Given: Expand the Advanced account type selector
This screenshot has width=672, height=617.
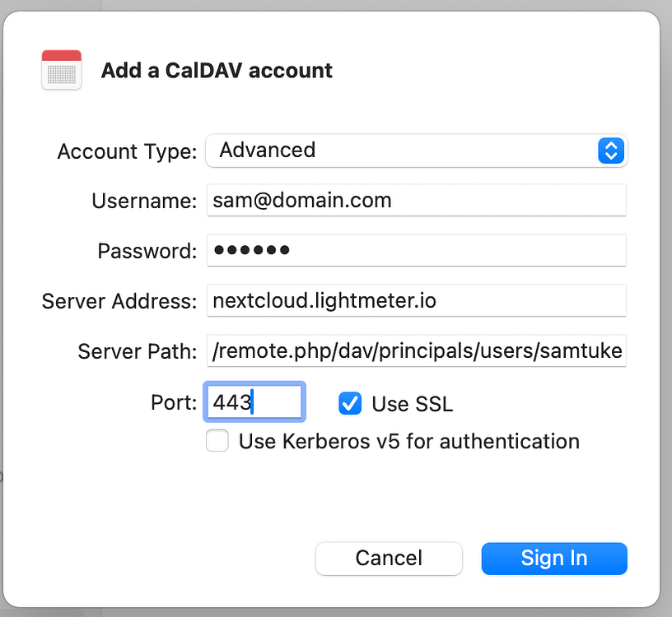Looking at the screenshot, I should [415, 151].
